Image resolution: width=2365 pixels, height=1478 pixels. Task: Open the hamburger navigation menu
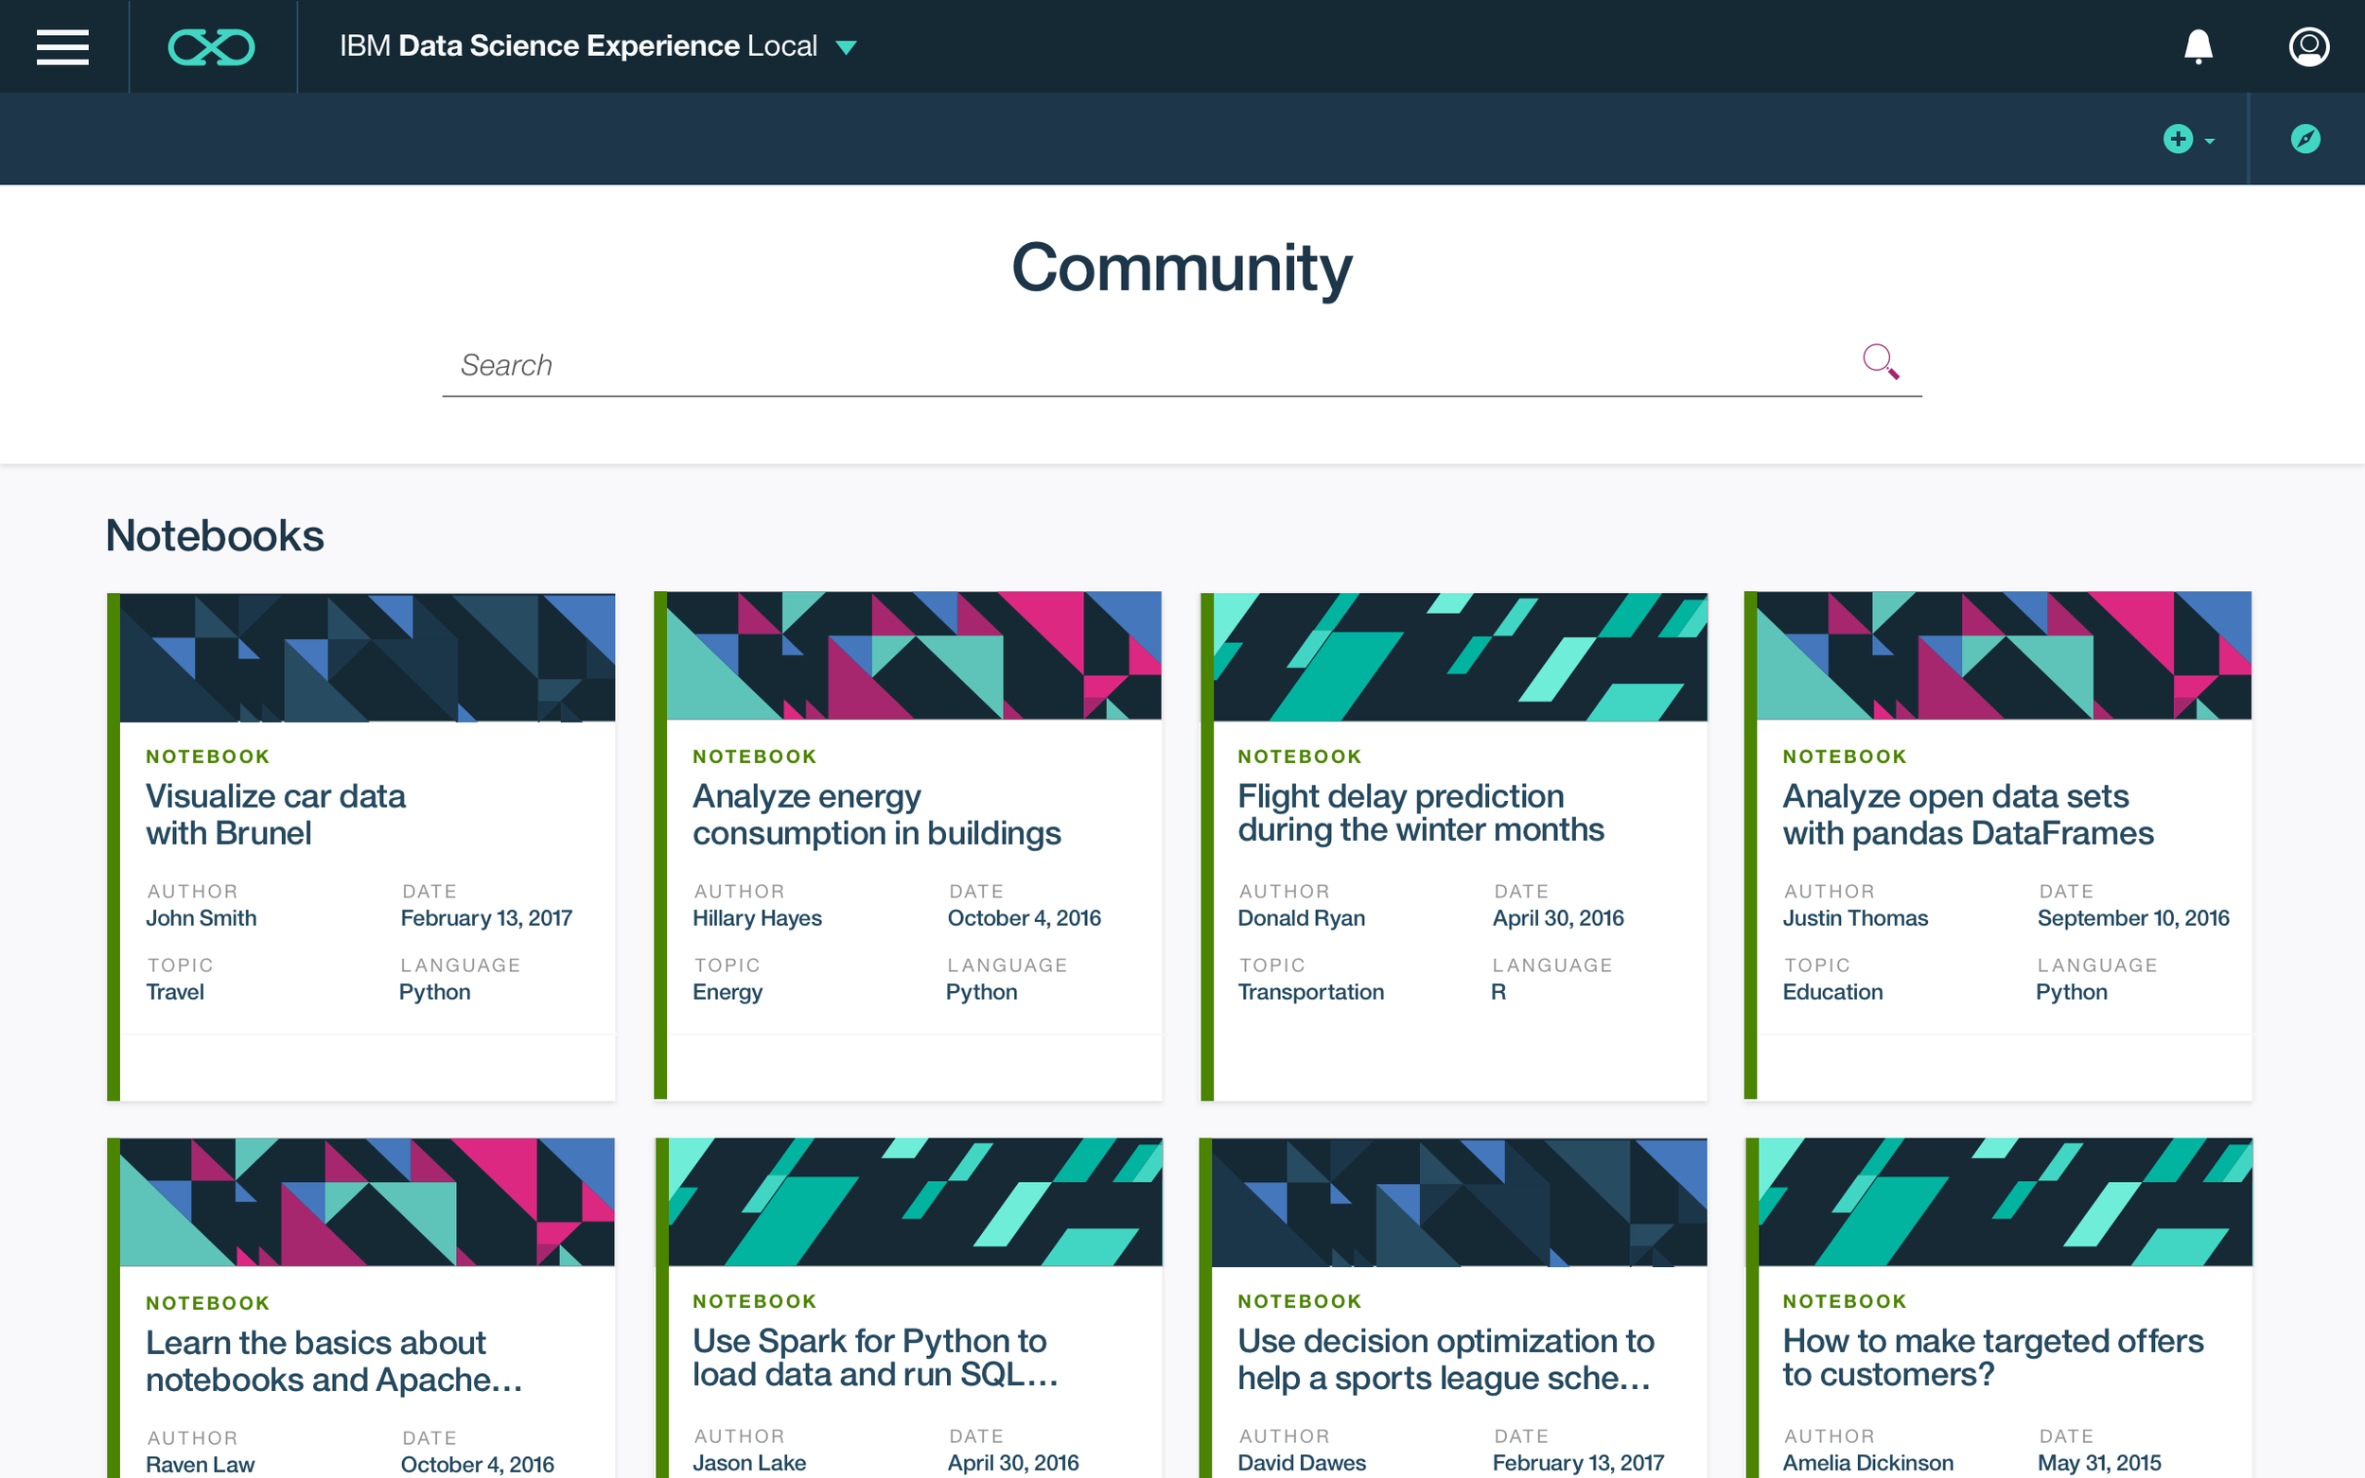point(62,47)
